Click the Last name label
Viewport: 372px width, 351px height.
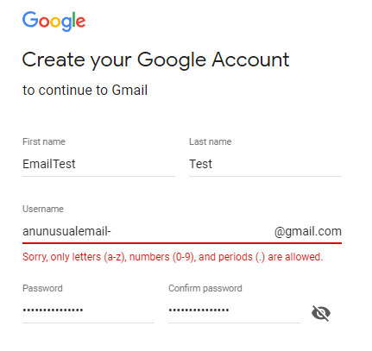(211, 141)
